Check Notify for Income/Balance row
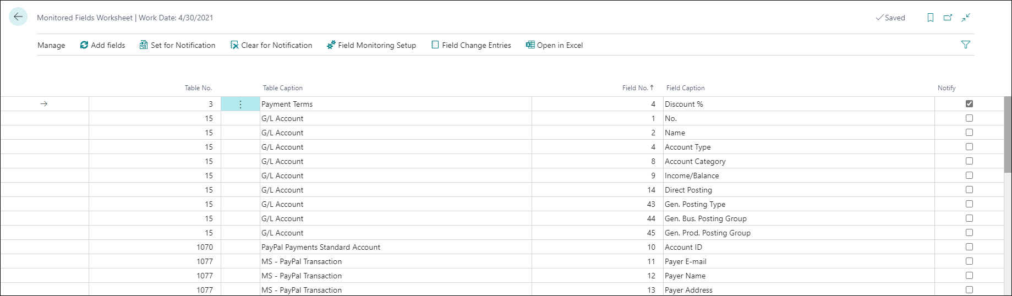The width and height of the screenshot is (1012, 296). [969, 175]
